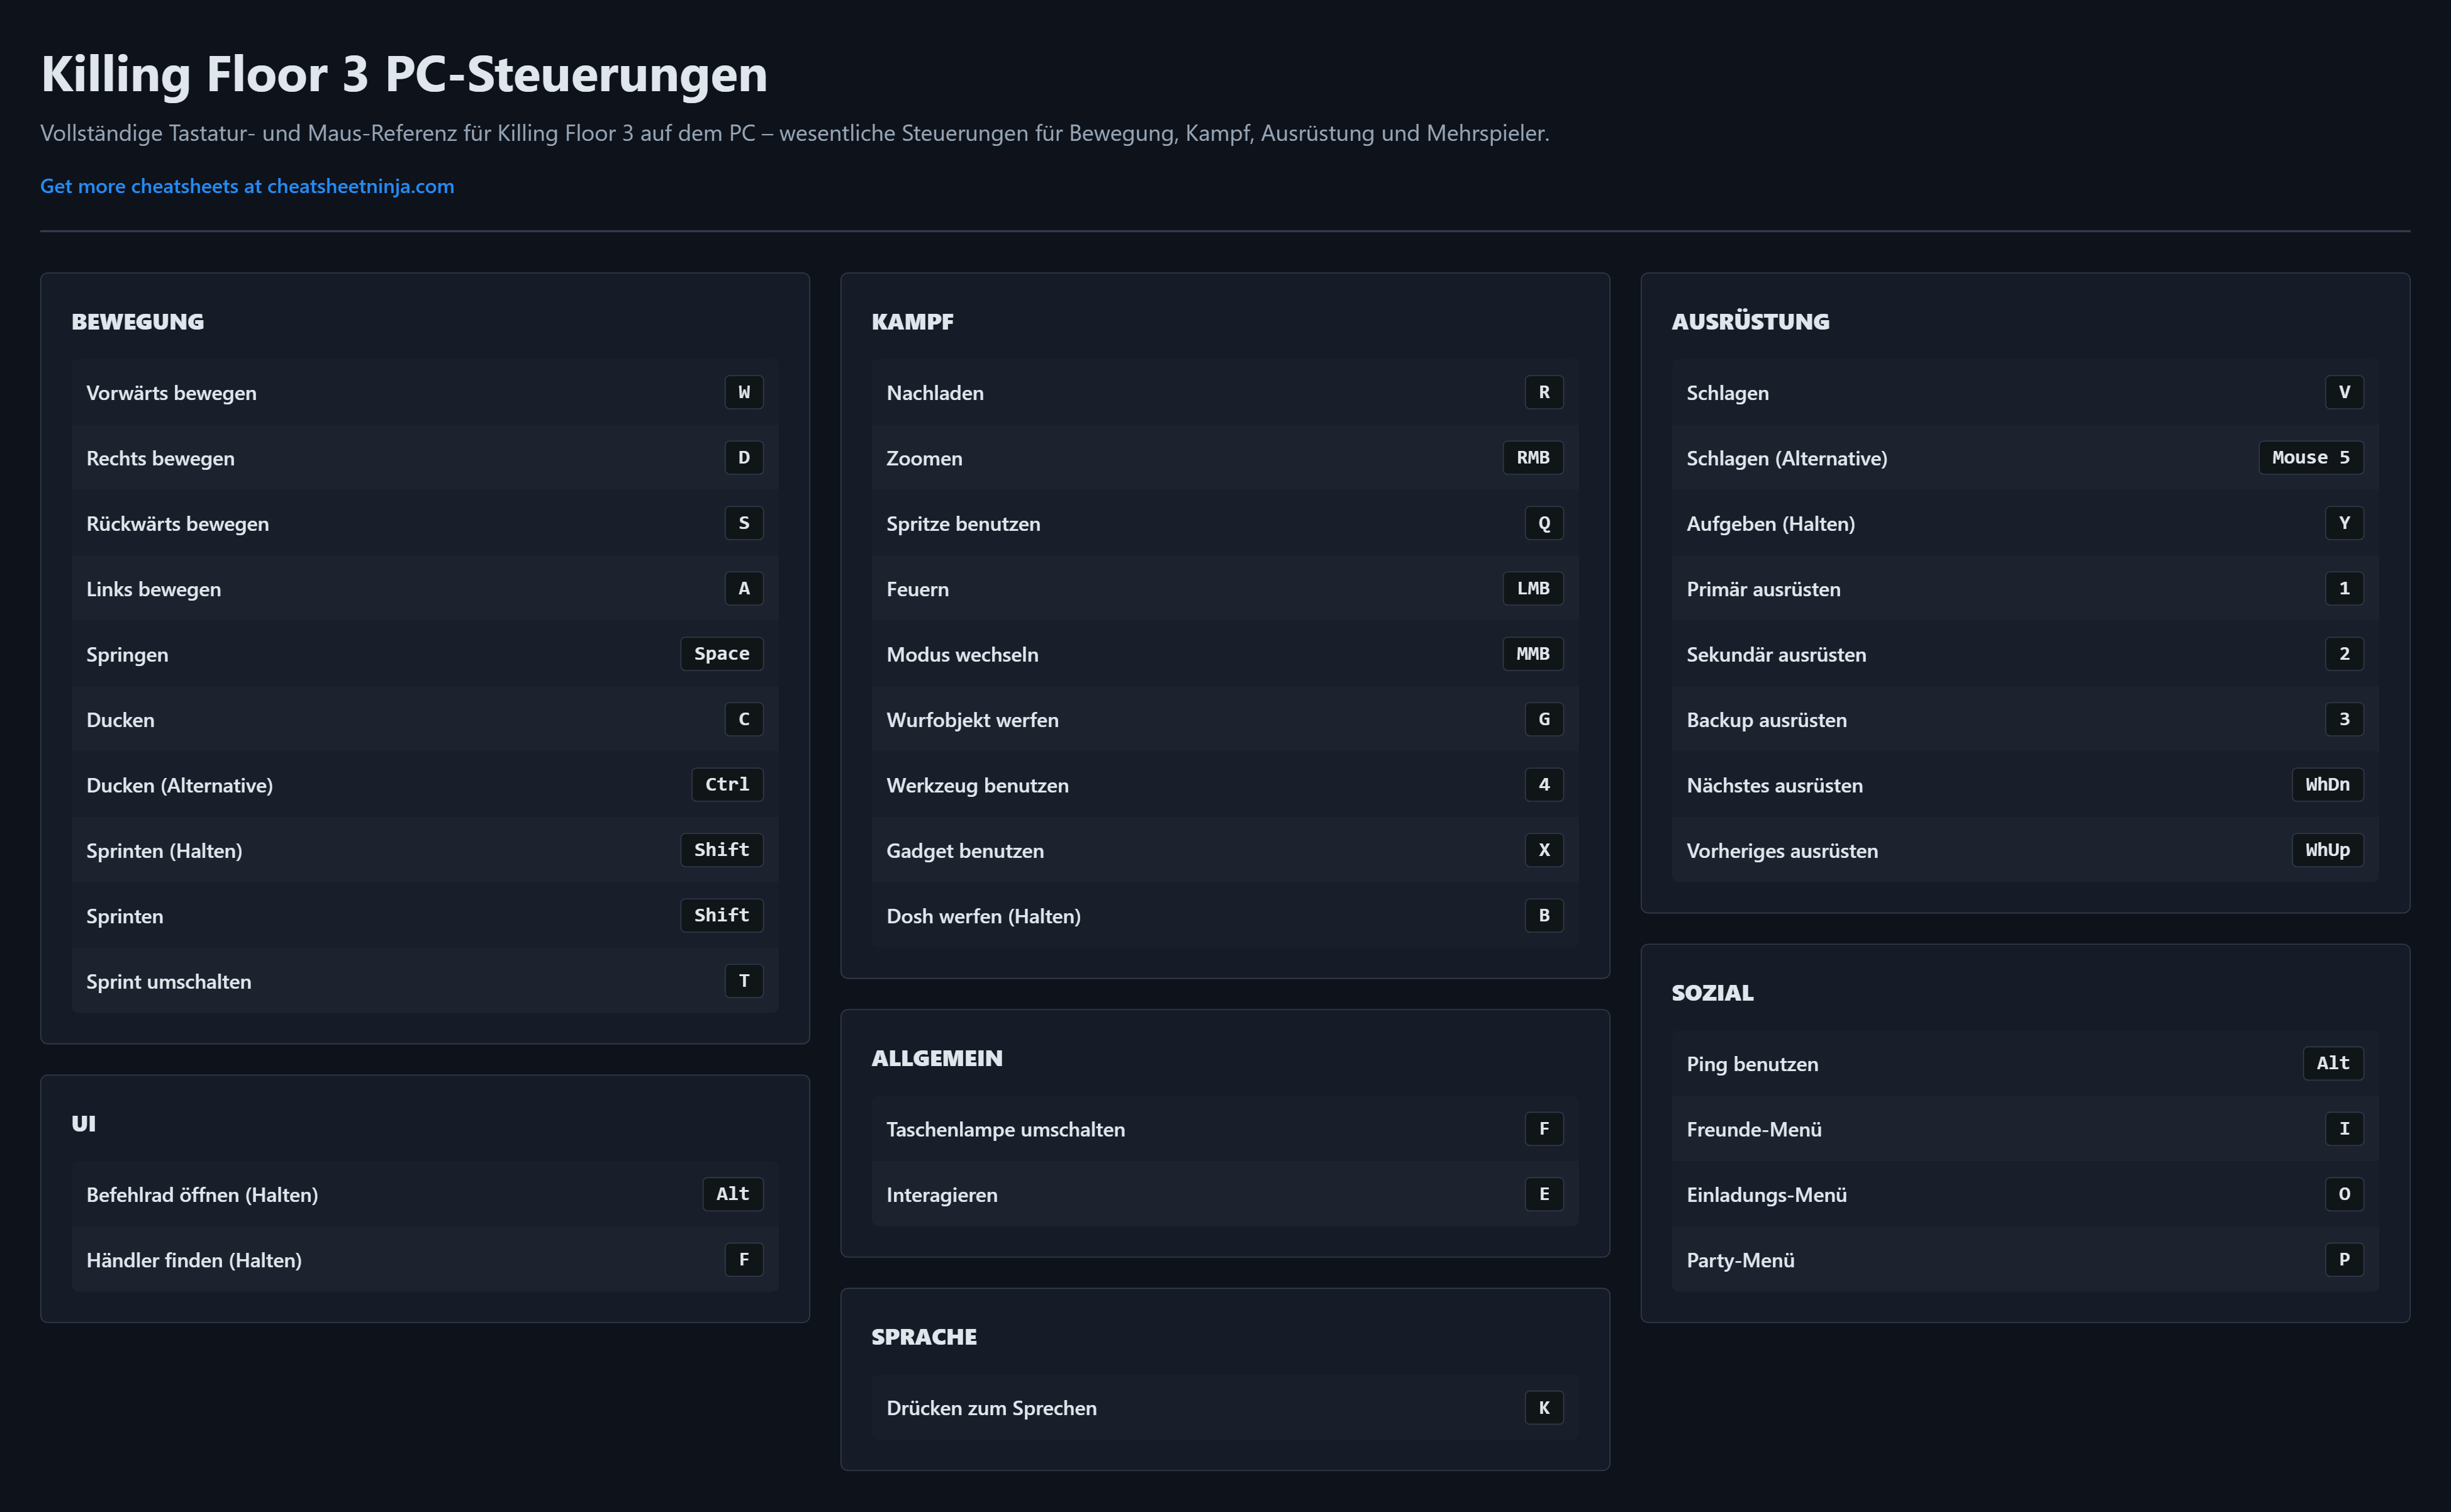This screenshot has height=1512, width=2451.
Task: Click the Space key badge for Springen
Action: pyautogui.click(x=721, y=654)
